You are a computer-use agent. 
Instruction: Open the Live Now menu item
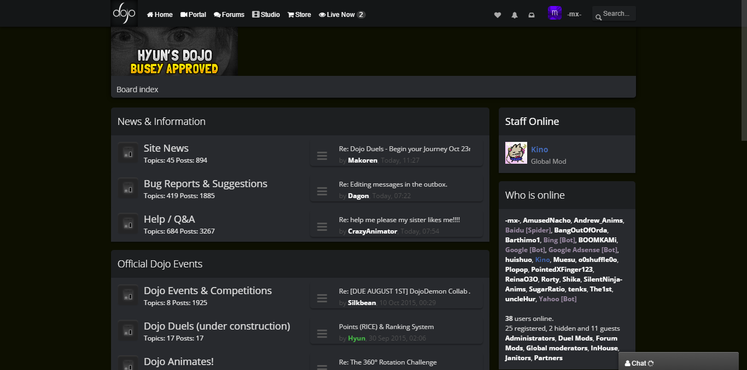341,15
